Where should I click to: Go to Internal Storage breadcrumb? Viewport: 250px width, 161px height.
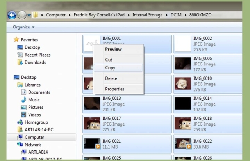(148, 15)
